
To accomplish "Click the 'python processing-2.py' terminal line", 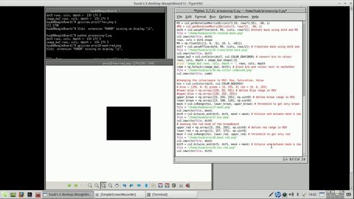I will [79, 35].
